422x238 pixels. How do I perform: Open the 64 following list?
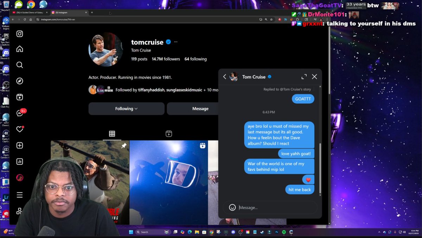click(x=196, y=59)
